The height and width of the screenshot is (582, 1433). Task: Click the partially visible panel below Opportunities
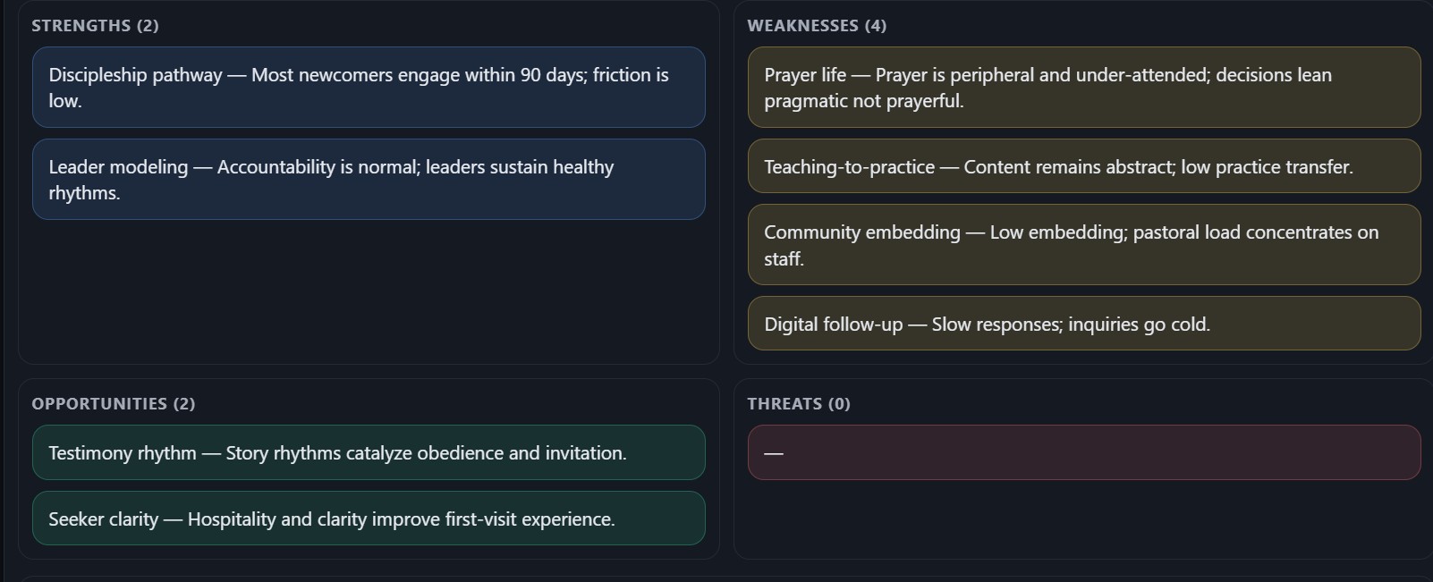(x=369, y=578)
